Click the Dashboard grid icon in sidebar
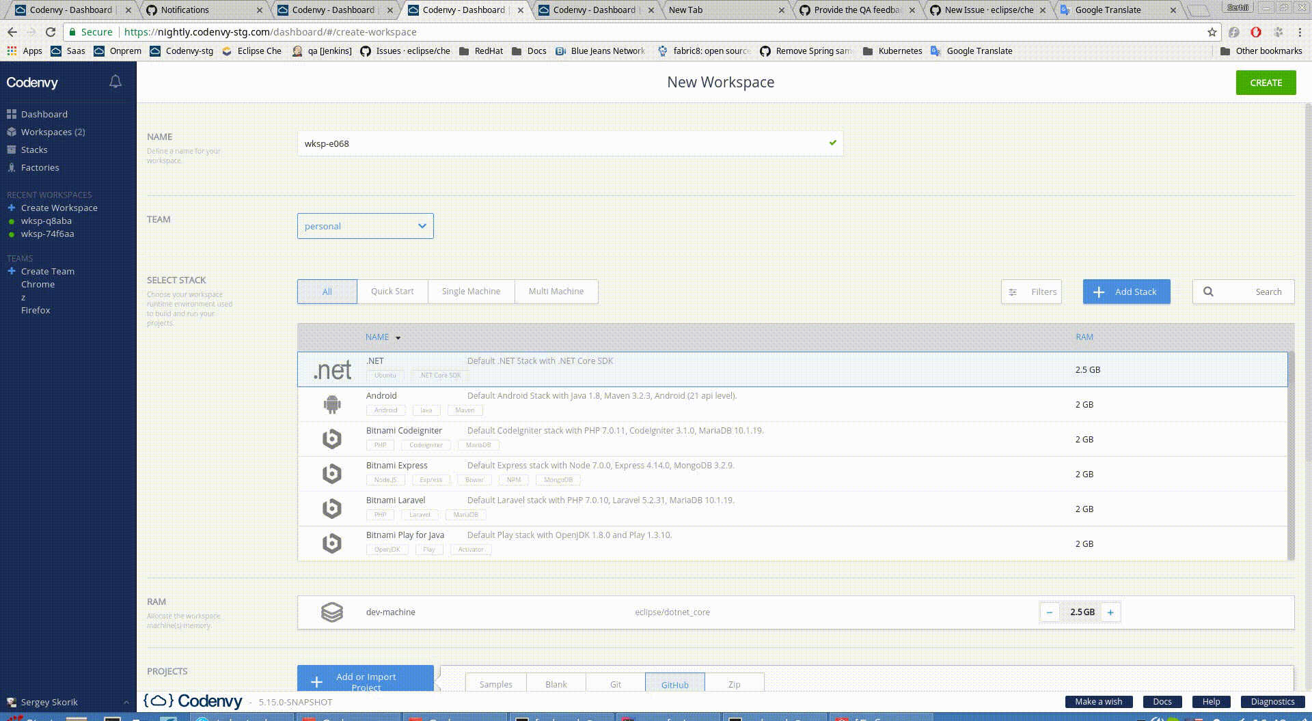The height and width of the screenshot is (721, 1312). point(12,114)
